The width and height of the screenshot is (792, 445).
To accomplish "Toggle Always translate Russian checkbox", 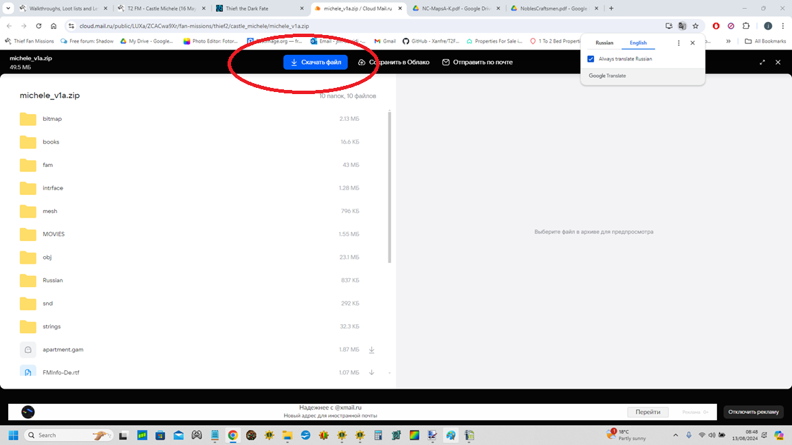I will [591, 59].
